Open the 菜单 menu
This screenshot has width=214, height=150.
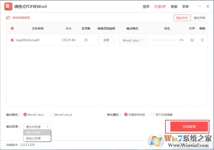[x=185, y=7]
